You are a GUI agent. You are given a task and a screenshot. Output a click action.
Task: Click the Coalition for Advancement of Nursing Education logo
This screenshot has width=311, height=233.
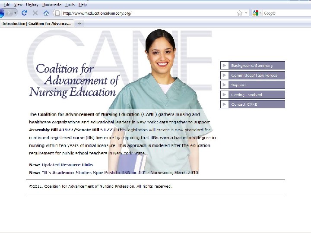tap(74, 81)
